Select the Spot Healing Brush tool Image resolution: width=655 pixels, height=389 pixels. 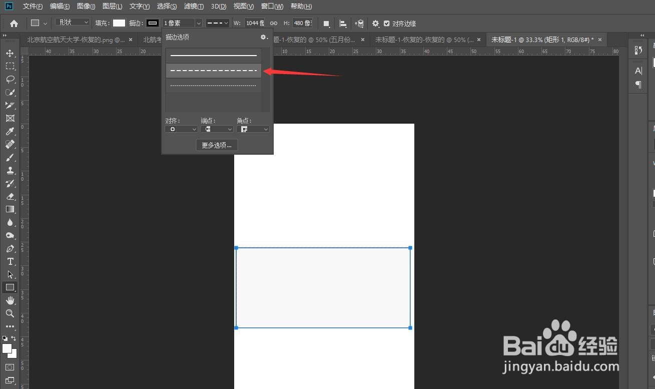tap(10, 144)
